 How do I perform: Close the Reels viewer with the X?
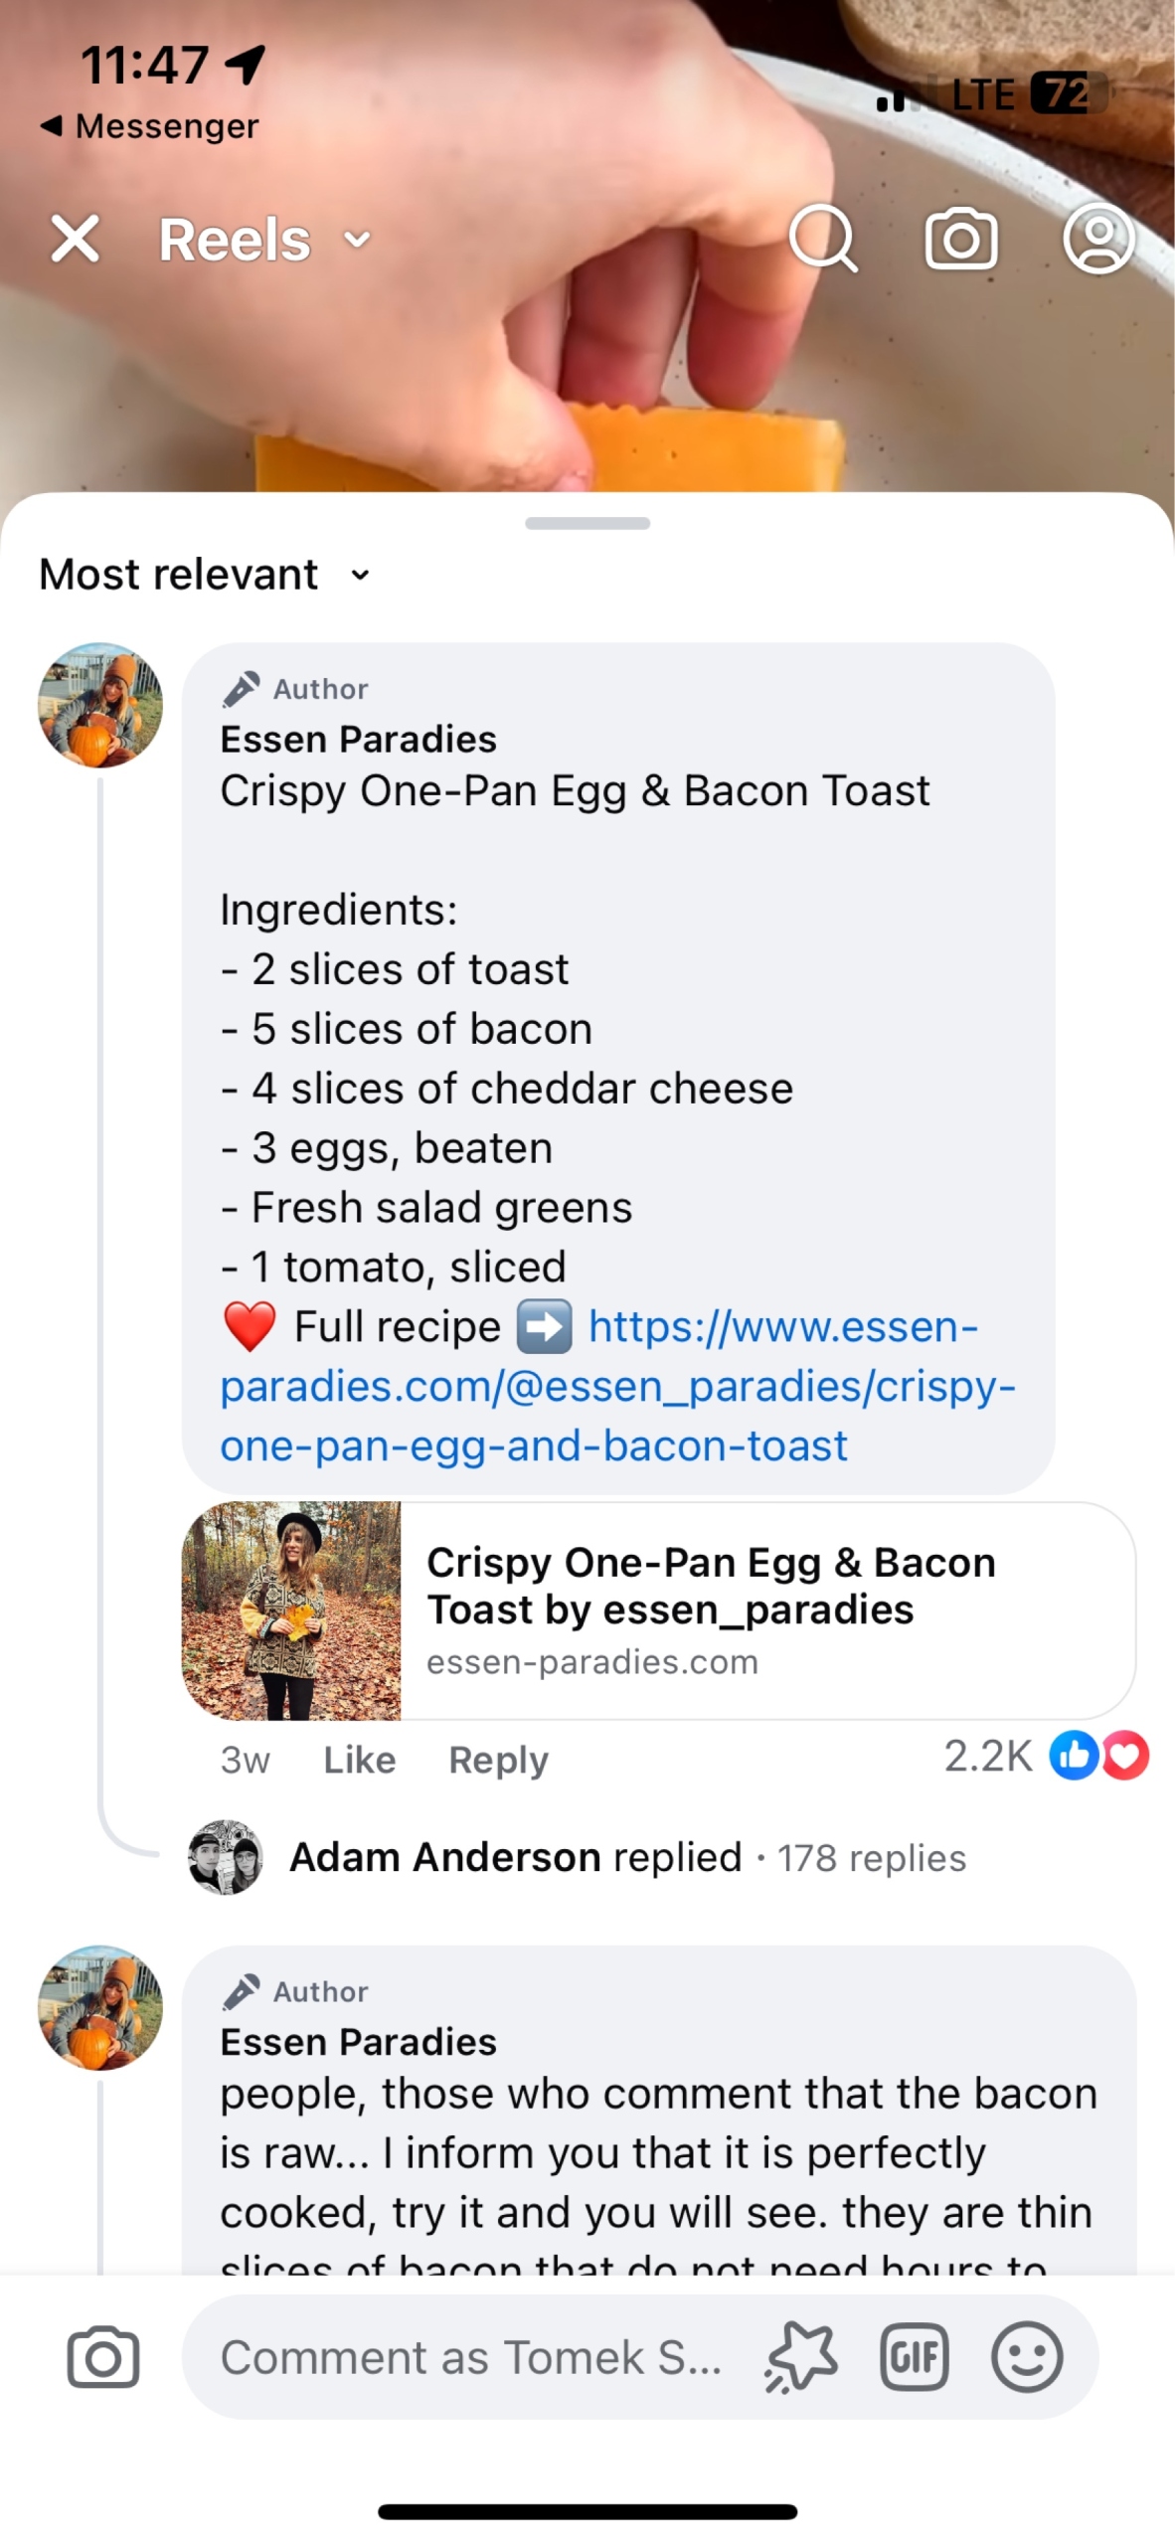(76, 240)
